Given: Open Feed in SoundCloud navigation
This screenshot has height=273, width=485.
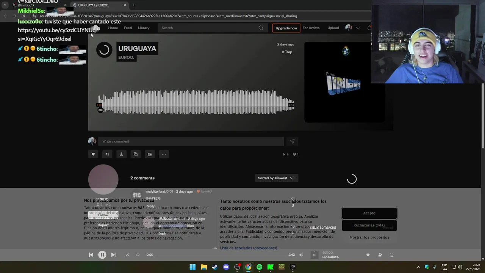Looking at the screenshot, I should (128, 28).
